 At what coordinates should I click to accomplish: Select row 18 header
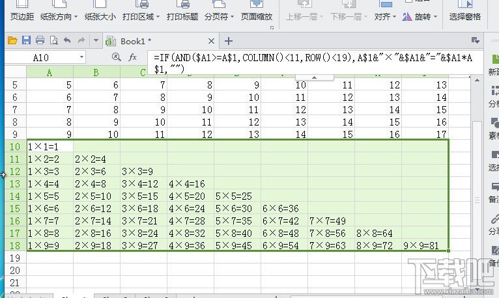[15, 245]
